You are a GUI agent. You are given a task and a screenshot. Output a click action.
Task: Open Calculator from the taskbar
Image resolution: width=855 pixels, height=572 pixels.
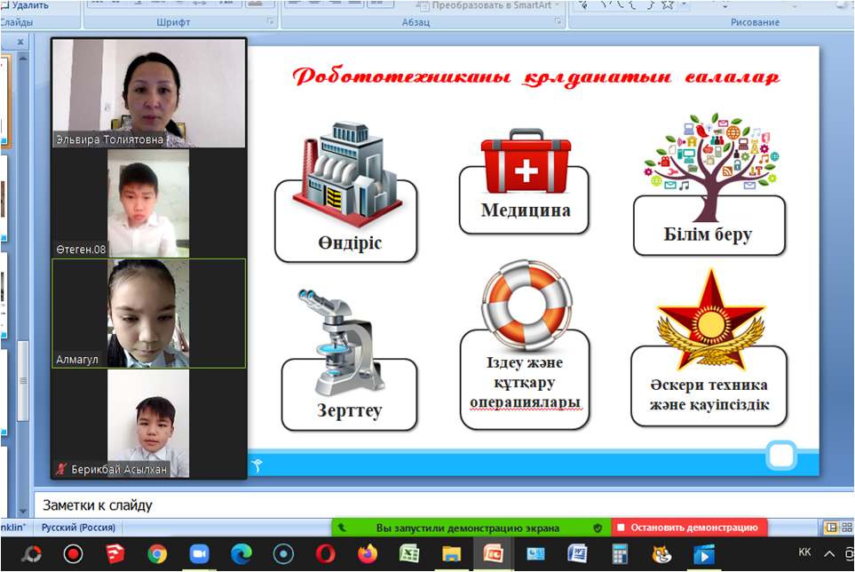(619, 553)
